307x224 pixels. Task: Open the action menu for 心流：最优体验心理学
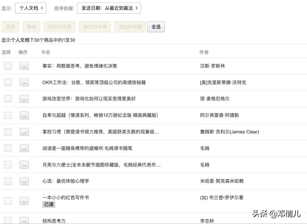24,181
